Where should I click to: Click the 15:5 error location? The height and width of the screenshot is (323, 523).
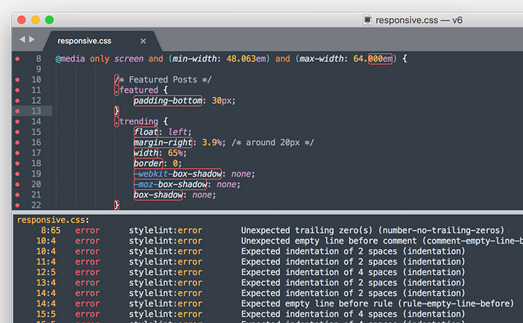46,315
